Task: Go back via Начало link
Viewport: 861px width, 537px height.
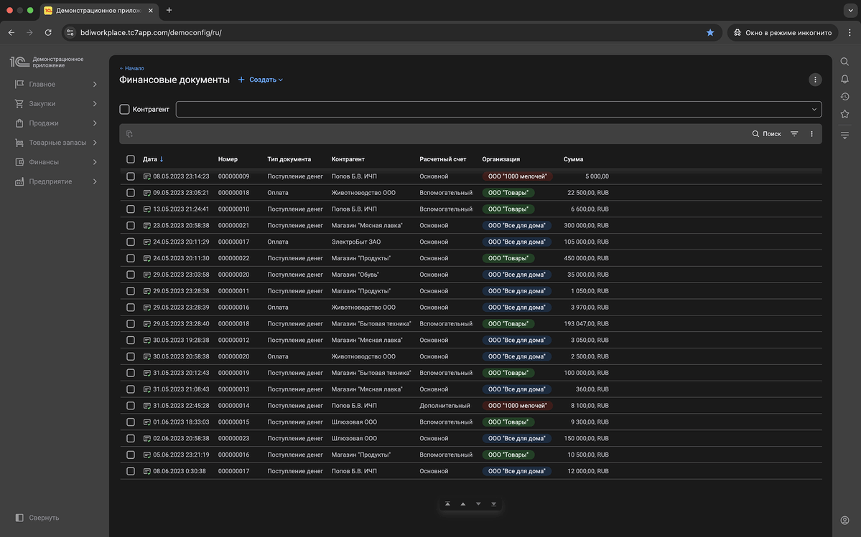Action: tap(132, 69)
